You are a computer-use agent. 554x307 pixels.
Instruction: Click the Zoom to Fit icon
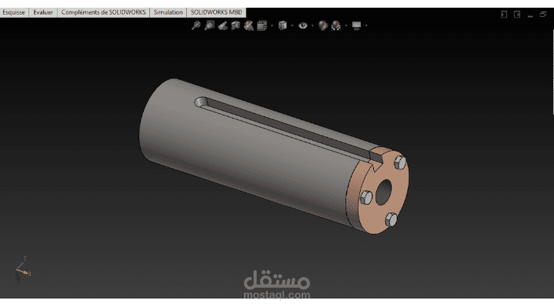click(196, 25)
